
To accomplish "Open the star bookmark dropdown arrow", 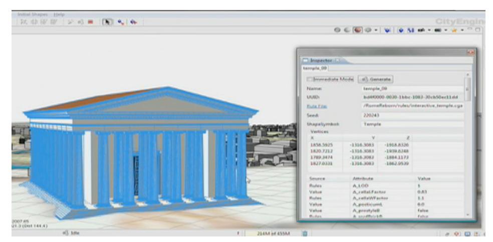I will (462, 30).
